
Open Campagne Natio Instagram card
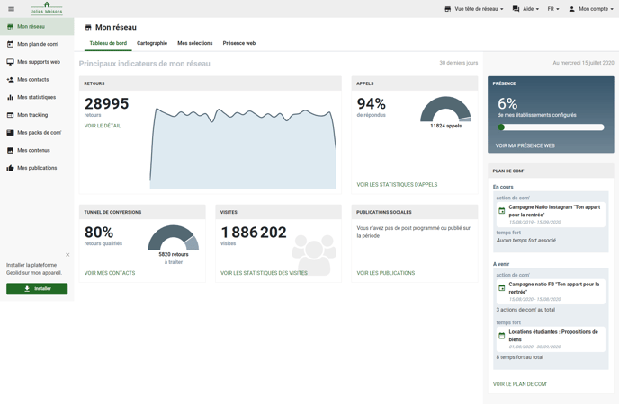point(551,215)
